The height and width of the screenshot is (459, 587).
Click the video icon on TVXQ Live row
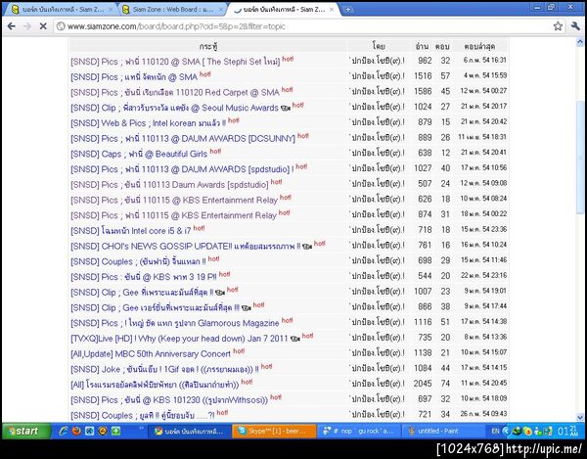295,339
